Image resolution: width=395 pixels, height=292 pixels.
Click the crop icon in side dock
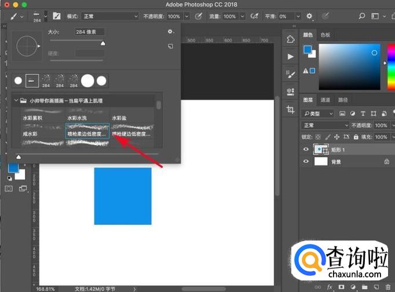pos(290,109)
